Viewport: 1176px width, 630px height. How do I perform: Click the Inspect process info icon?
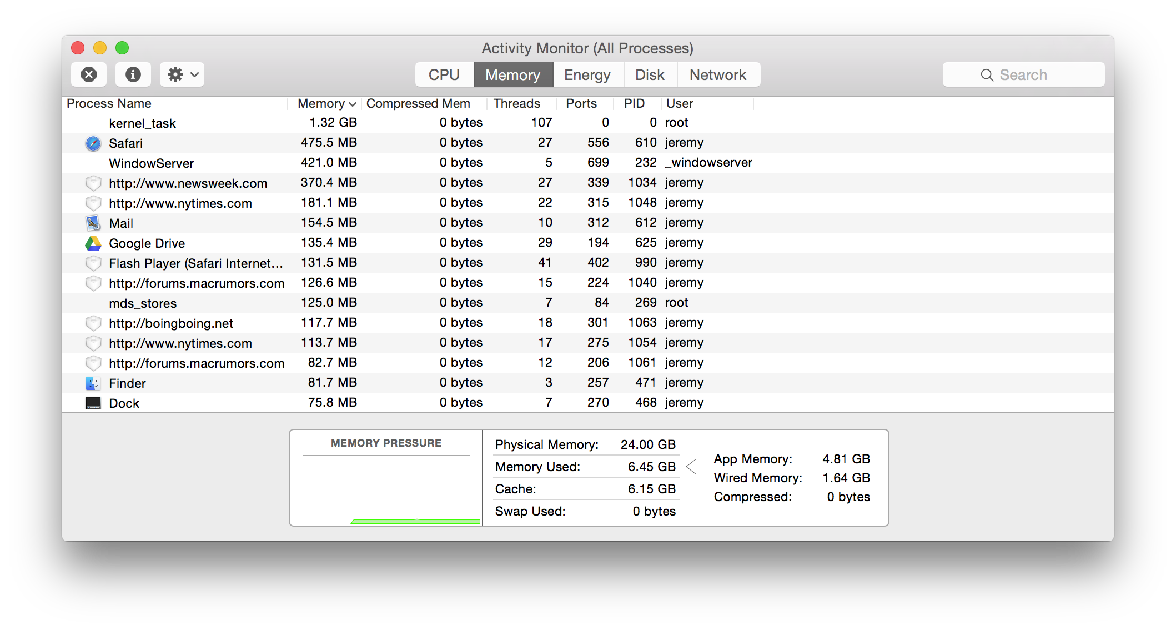(x=133, y=74)
